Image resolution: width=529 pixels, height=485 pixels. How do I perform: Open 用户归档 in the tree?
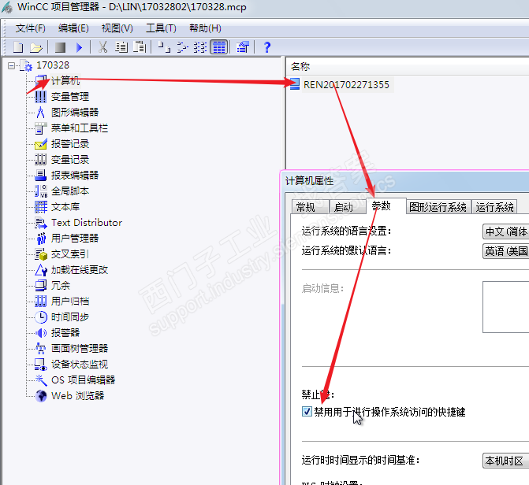[x=70, y=302]
